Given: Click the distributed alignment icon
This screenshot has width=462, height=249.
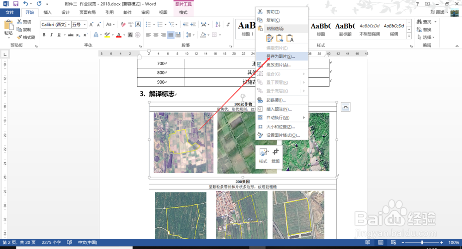Looking at the screenshot, I should click(178, 35).
